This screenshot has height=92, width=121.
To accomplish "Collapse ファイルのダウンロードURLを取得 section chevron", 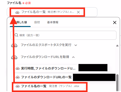I will [73, 57].
